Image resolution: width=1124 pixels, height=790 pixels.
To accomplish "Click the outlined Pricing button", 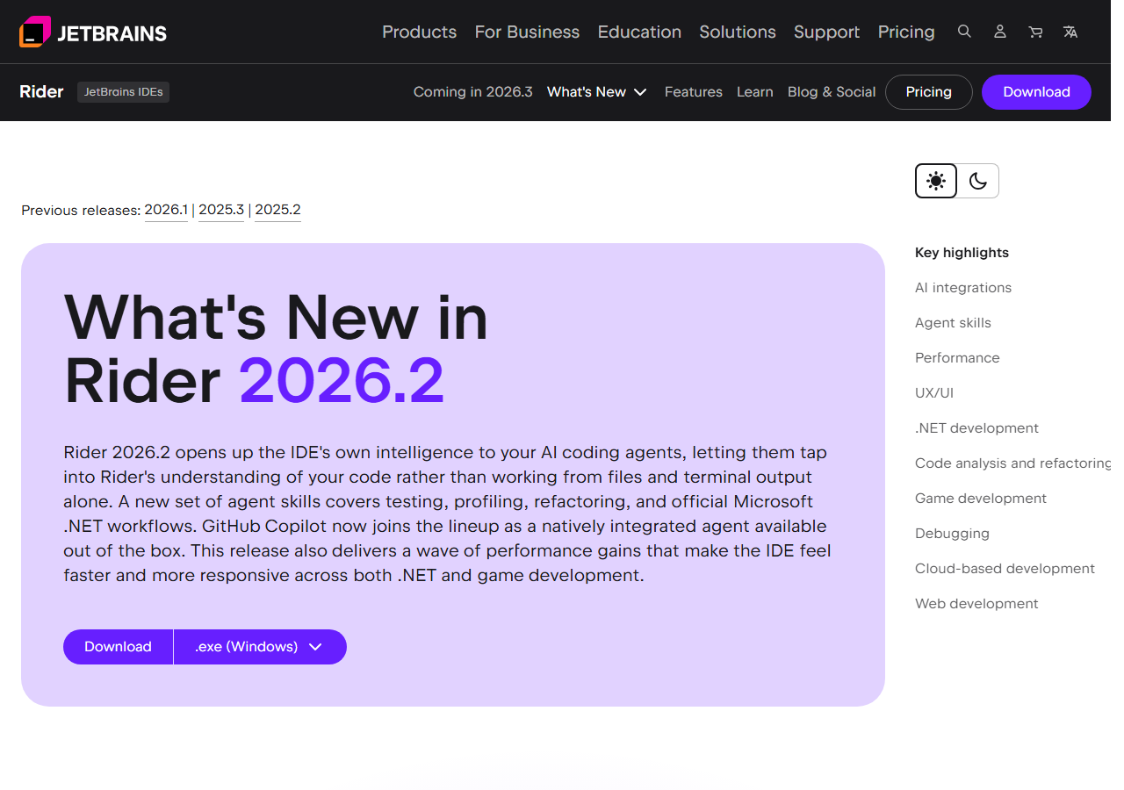I will pyautogui.click(x=929, y=92).
